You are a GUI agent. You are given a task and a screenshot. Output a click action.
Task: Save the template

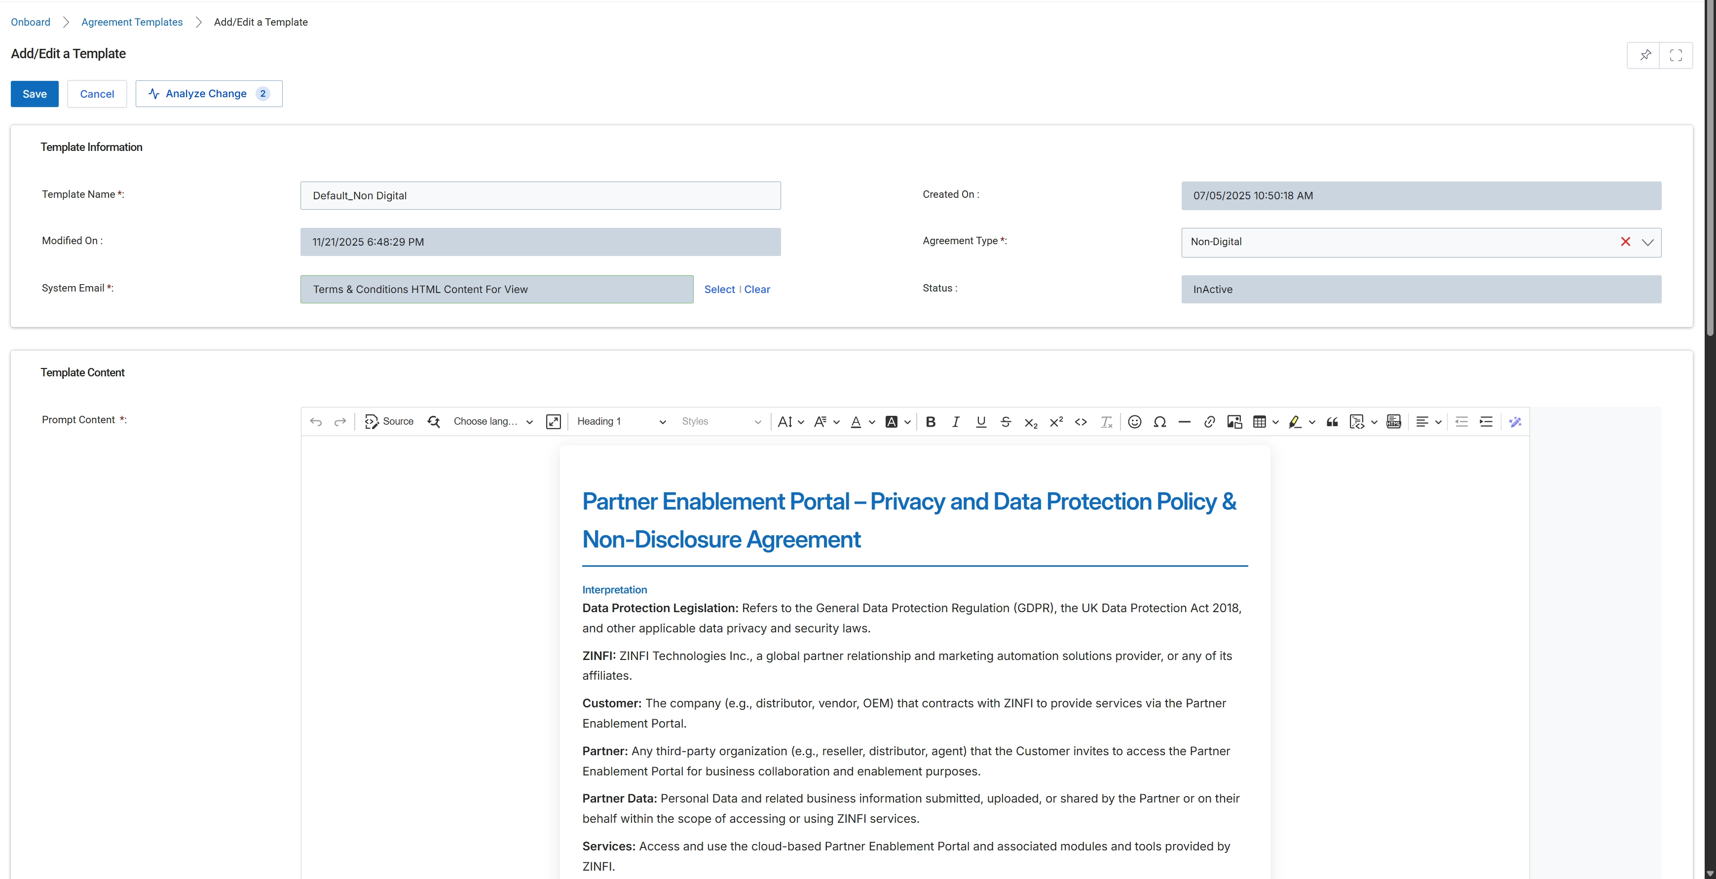pyautogui.click(x=35, y=94)
